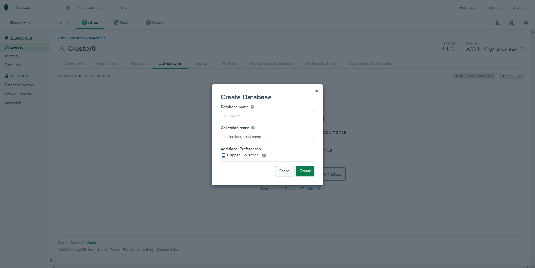Open the project activity feed icon
Image resolution: width=535 pixels, height=268 pixels.
pos(512,23)
